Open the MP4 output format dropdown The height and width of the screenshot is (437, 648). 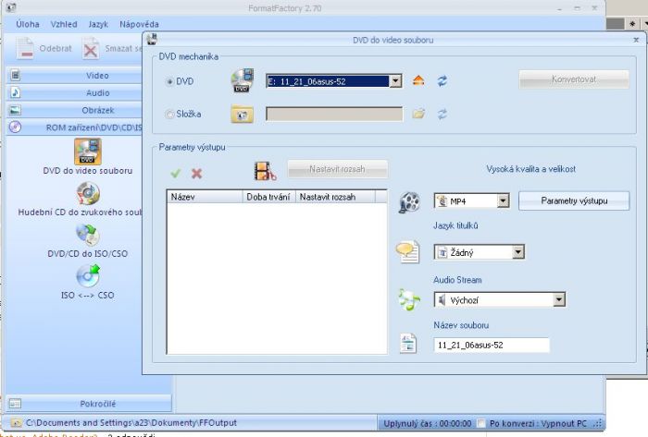503,201
